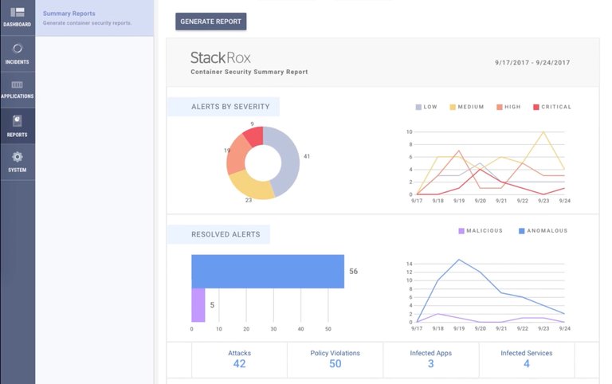Toggle the Low severity legend swatch
The image size is (612, 384).
418,107
